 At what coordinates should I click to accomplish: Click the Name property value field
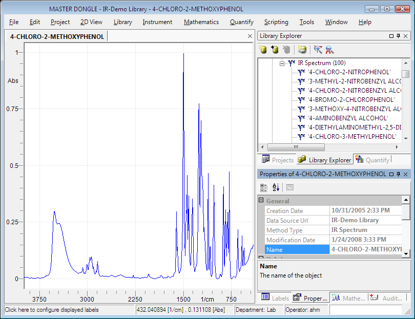click(x=365, y=249)
